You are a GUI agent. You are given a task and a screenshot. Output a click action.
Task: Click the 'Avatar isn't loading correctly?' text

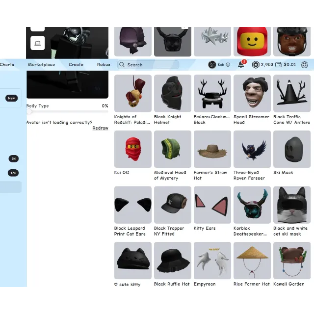59,122
